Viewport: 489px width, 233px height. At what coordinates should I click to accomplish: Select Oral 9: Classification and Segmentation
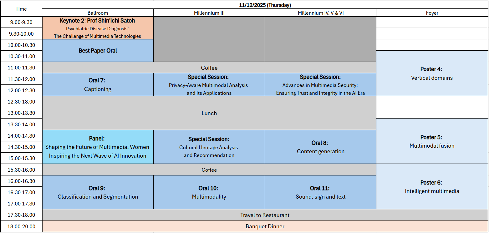click(98, 192)
